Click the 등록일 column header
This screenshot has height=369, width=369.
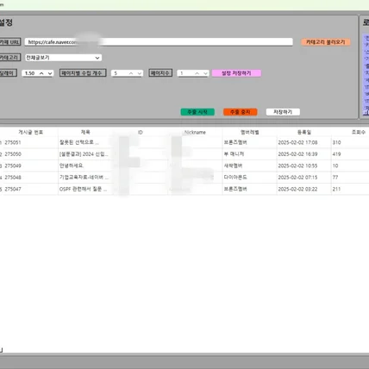(x=304, y=132)
